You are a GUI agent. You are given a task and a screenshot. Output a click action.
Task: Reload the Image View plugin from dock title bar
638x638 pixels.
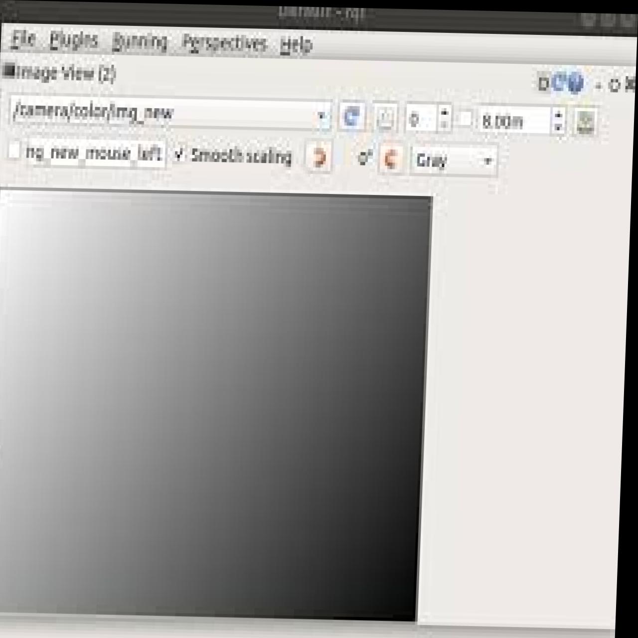(x=558, y=83)
